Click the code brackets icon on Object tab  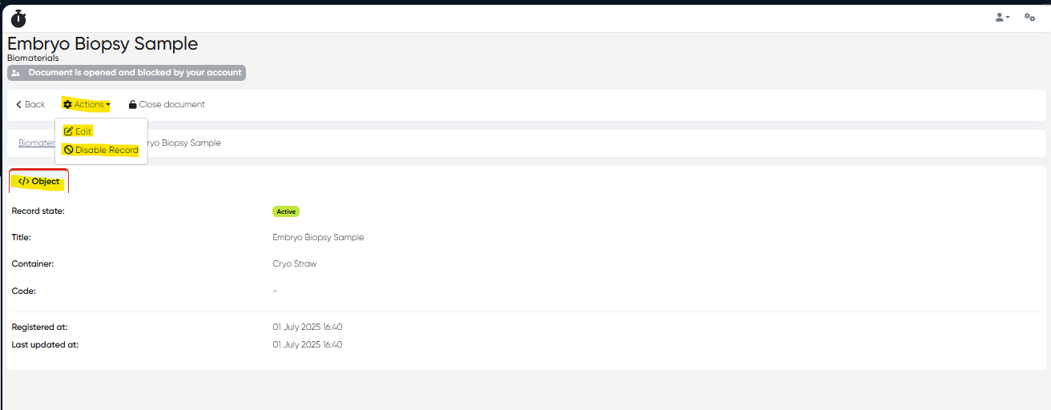[x=23, y=182]
